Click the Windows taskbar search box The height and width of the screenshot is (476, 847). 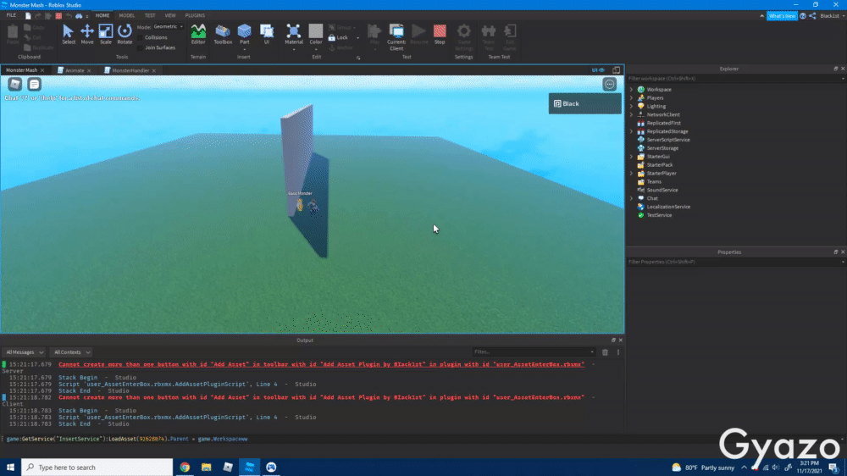[97, 468]
